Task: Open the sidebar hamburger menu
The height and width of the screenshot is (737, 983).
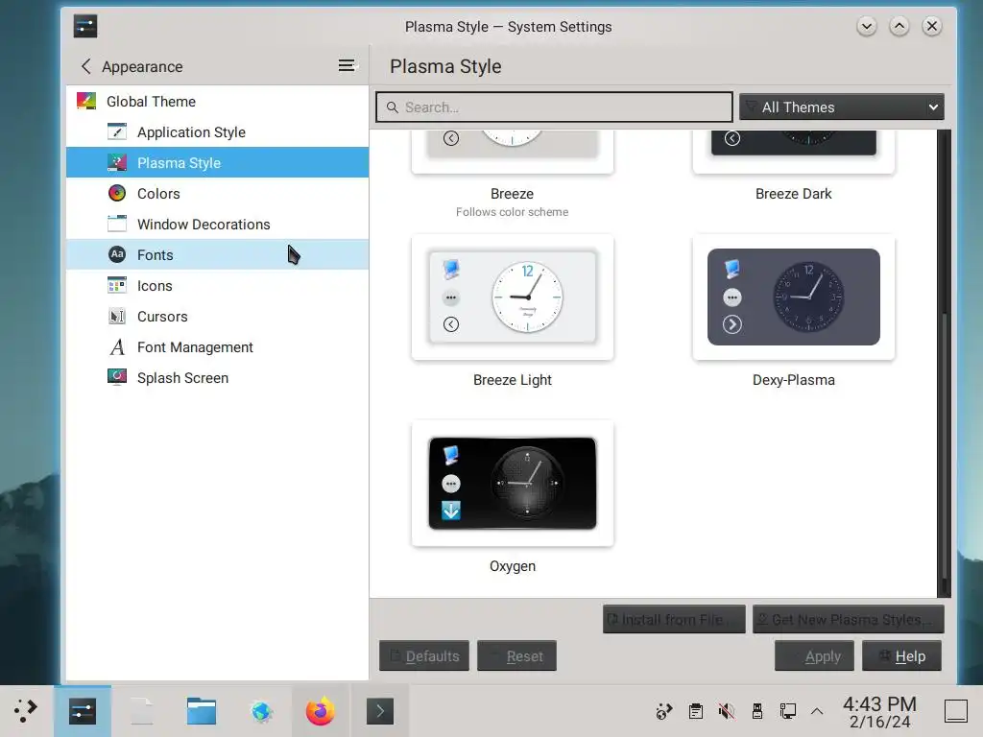Action: [x=347, y=66]
